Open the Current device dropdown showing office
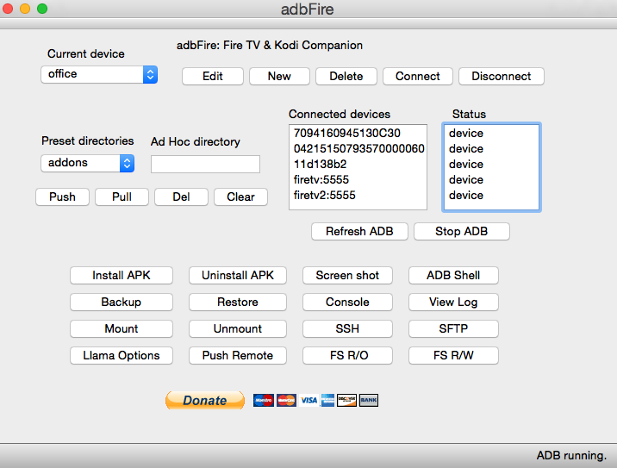The width and height of the screenshot is (617, 468). pyautogui.click(x=99, y=74)
